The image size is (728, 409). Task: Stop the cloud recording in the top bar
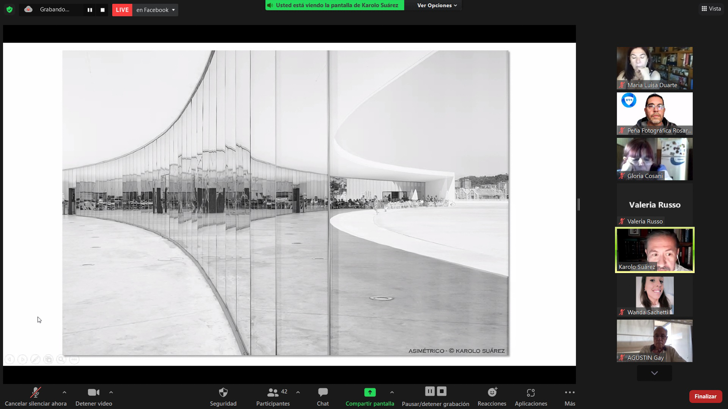click(103, 10)
